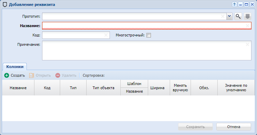Screen dimensions: 257x135
Task: Clear the Название field with its X icon
Action: pyautogui.click(x=248, y=26)
